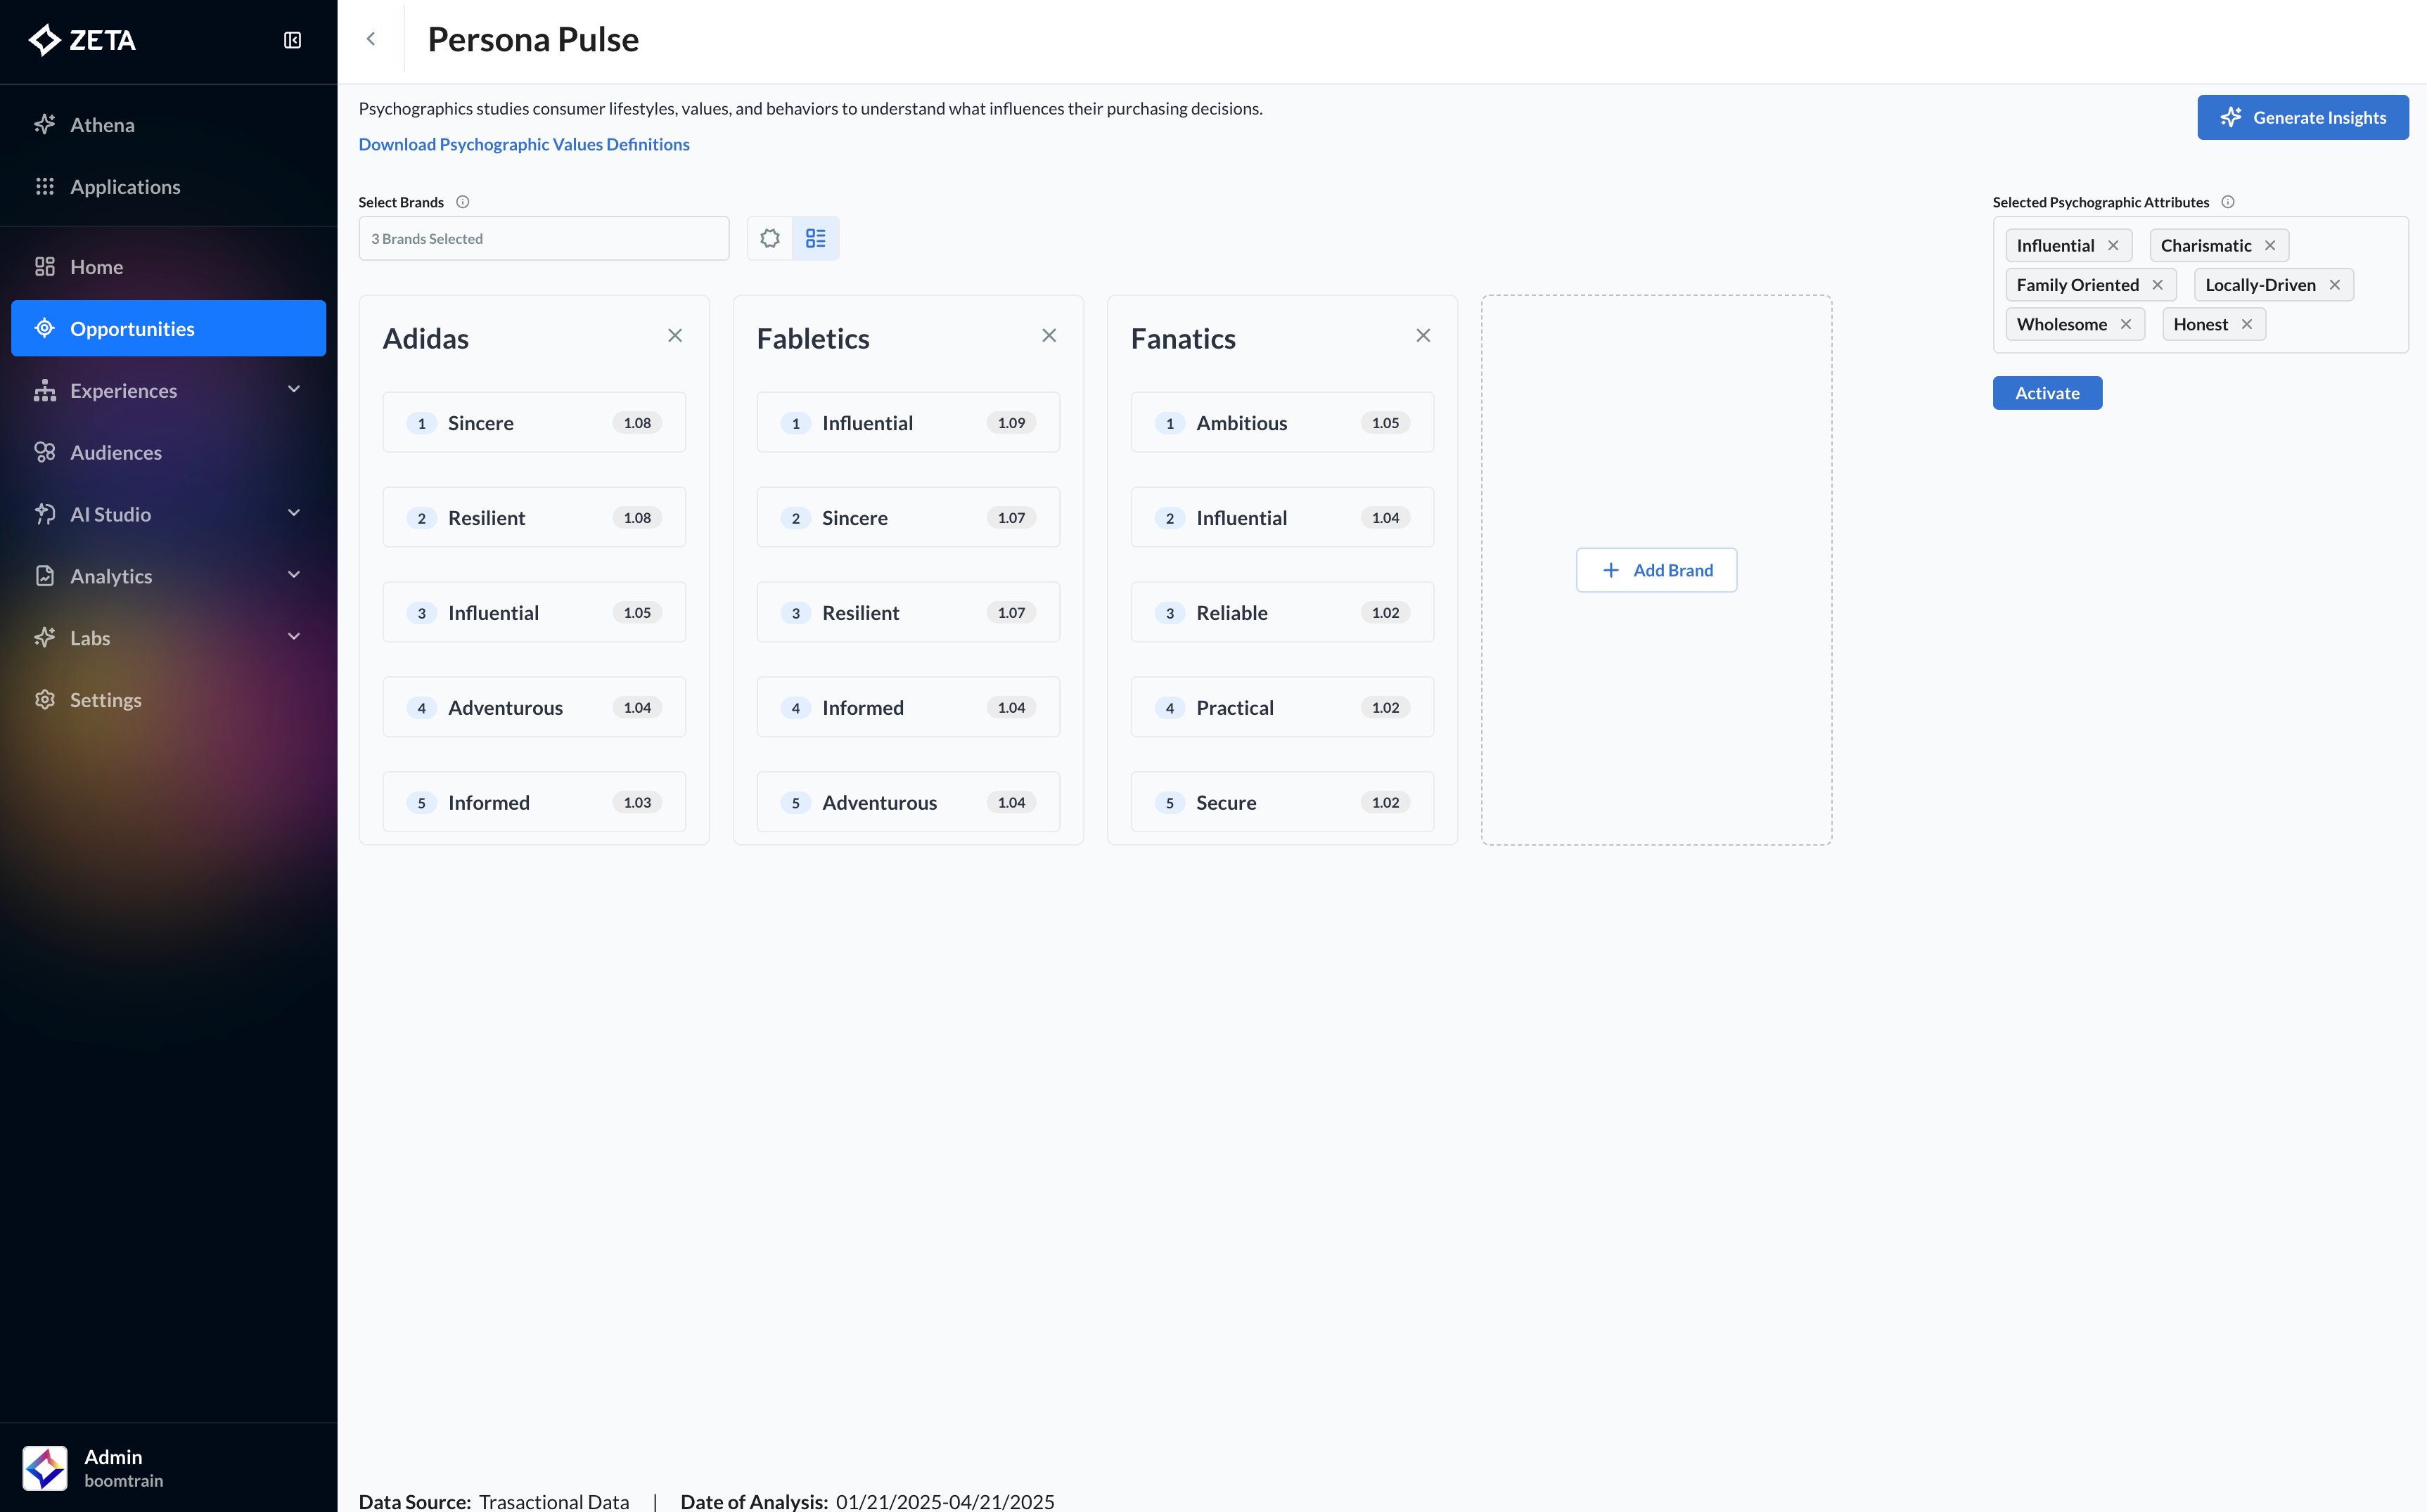Image resolution: width=2427 pixels, height=1512 pixels.
Task: Expand the AI Studio submenu chevron
Action: (x=294, y=514)
